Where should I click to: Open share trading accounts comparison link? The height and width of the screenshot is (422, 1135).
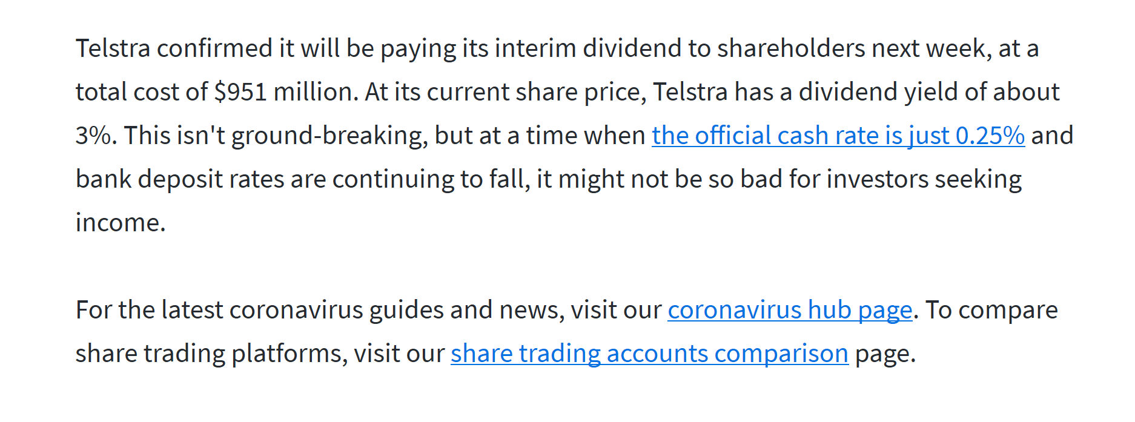click(649, 354)
